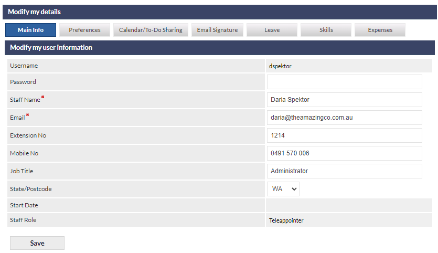Save the user information

37,243
